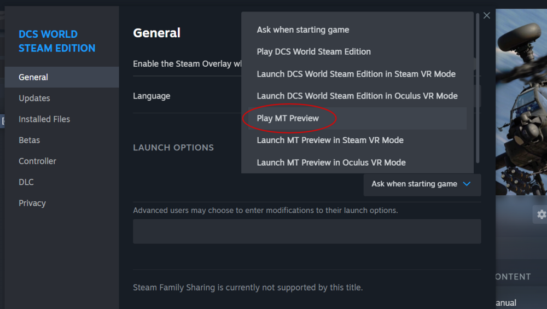The height and width of the screenshot is (309, 547).
Task: Pick Launch DCS World in Oculus VR Mode
Action: (x=357, y=96)
